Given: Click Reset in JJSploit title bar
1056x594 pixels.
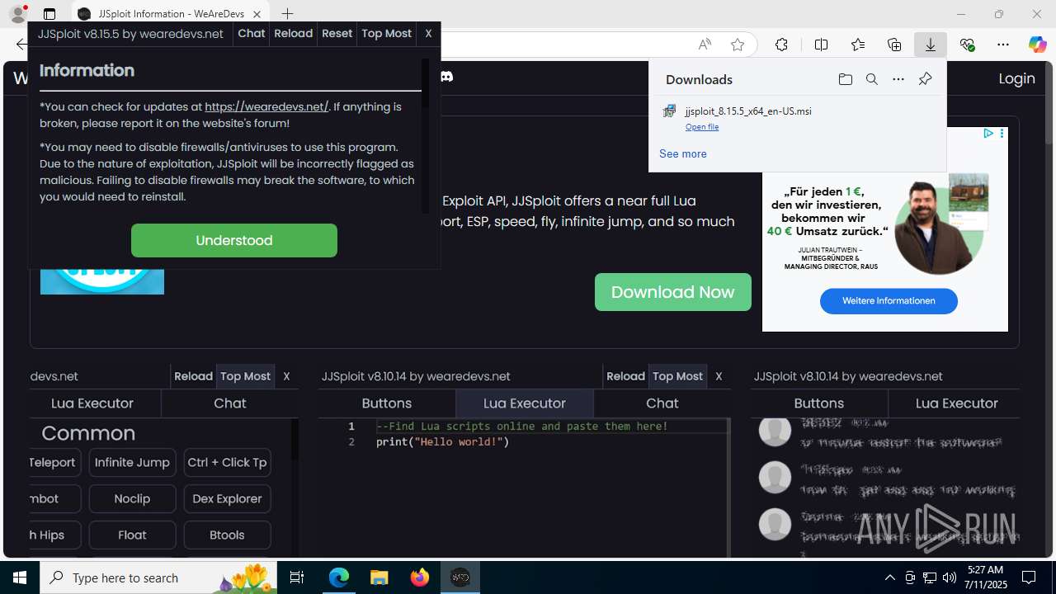Looking at the screenshot, I should point(337,34).
